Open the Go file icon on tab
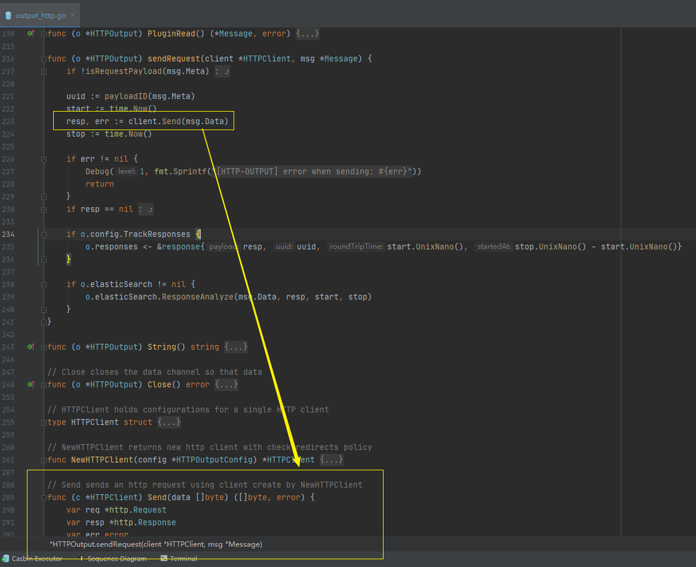 point(8,15)
